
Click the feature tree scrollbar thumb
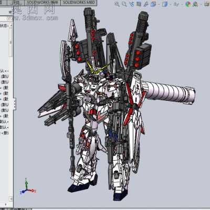[10, 43]
